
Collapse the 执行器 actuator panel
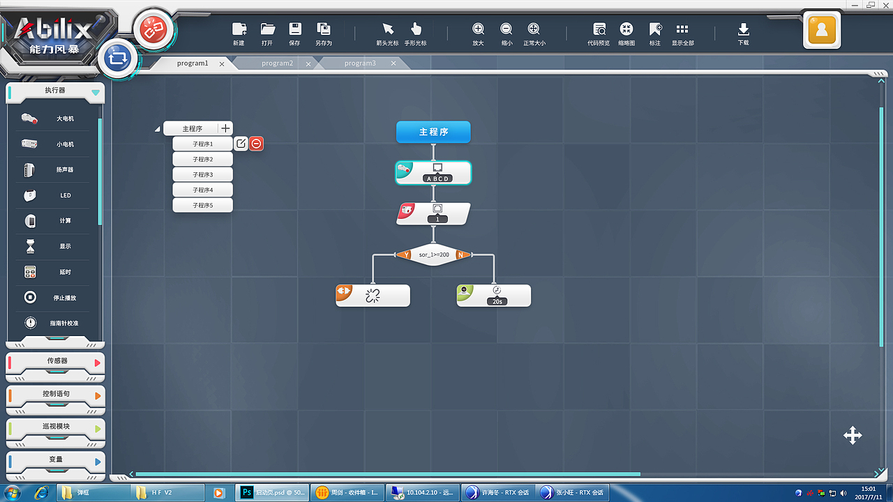tap(96, 92)
